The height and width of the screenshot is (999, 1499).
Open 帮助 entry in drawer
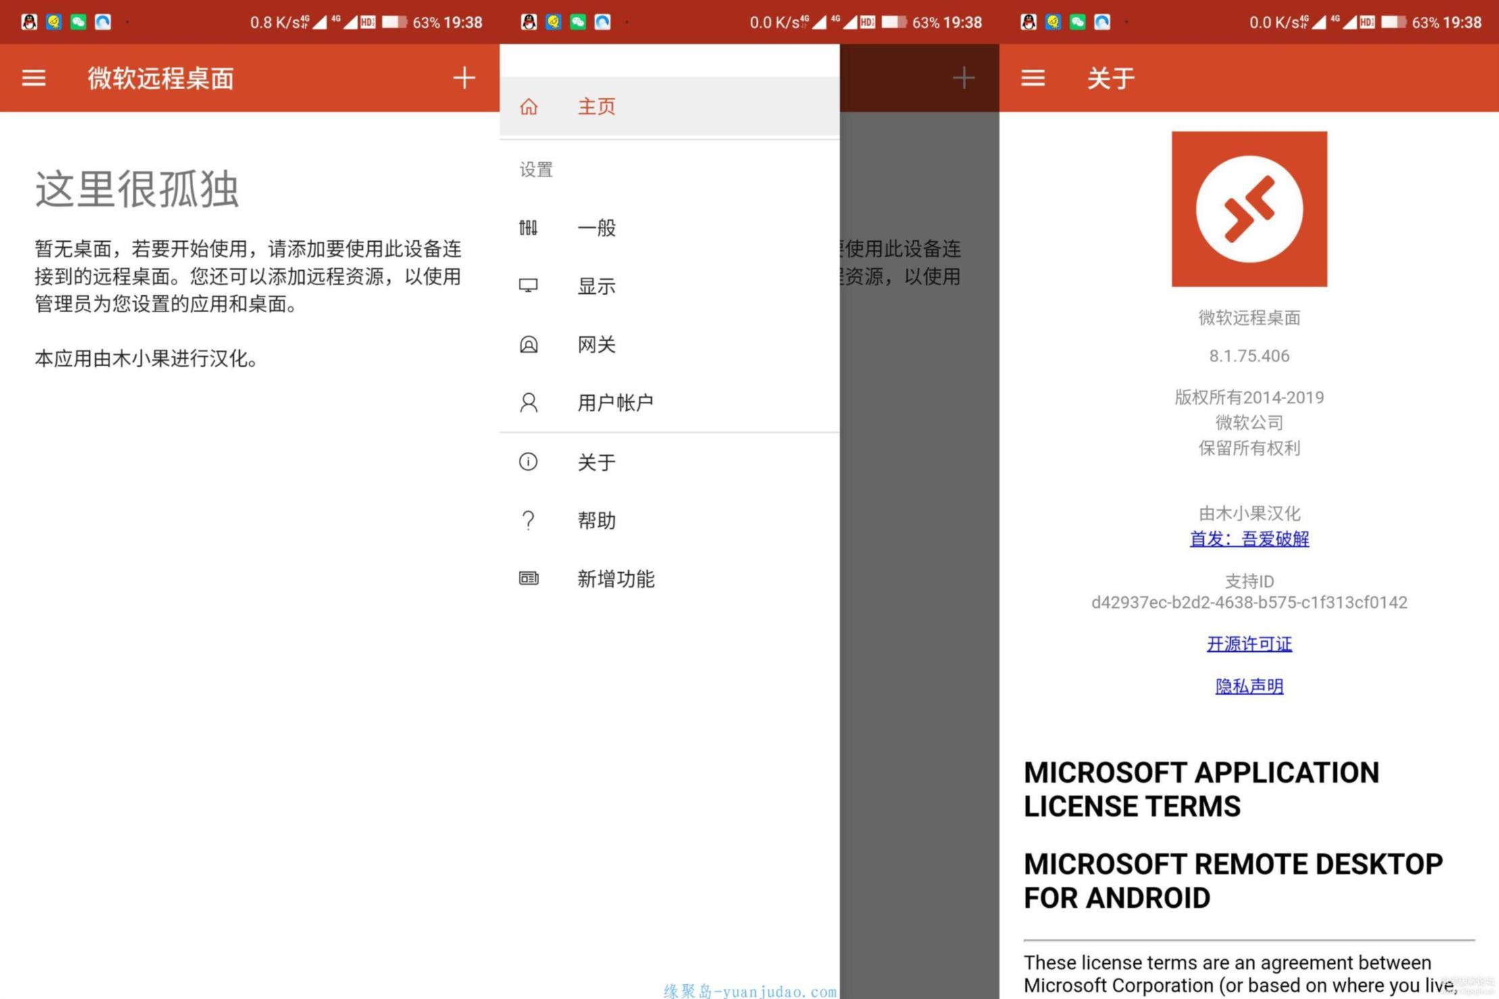pos(669,520)
